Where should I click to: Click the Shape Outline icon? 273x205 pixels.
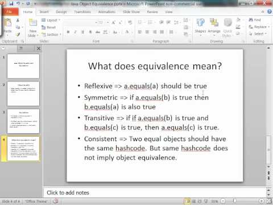coord(238,27)
